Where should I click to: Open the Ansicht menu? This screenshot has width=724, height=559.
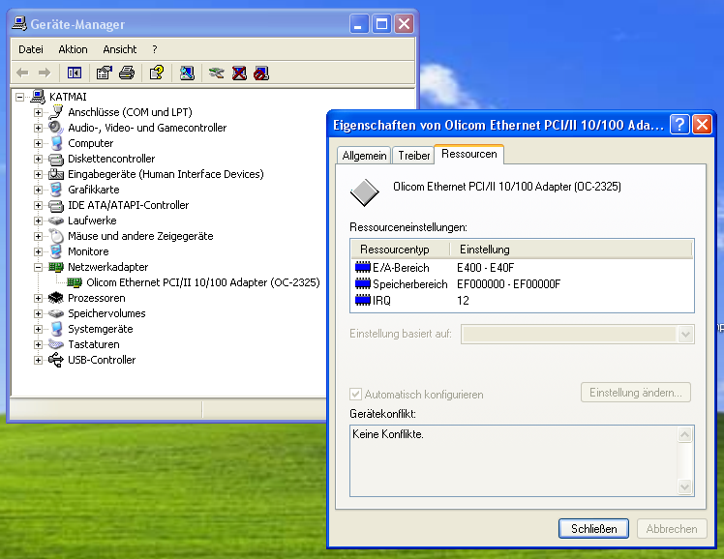(x=120, y=49)
